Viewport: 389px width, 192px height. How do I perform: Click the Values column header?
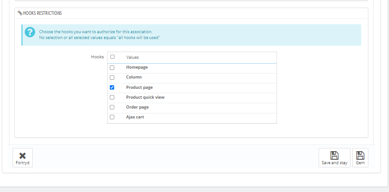tap(133, 57)
